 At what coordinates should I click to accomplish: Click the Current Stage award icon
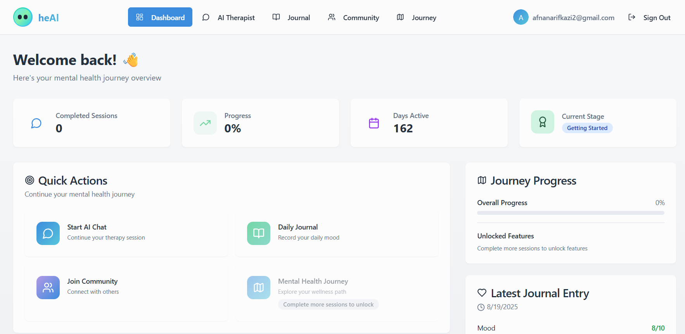[x=543, y=122]
